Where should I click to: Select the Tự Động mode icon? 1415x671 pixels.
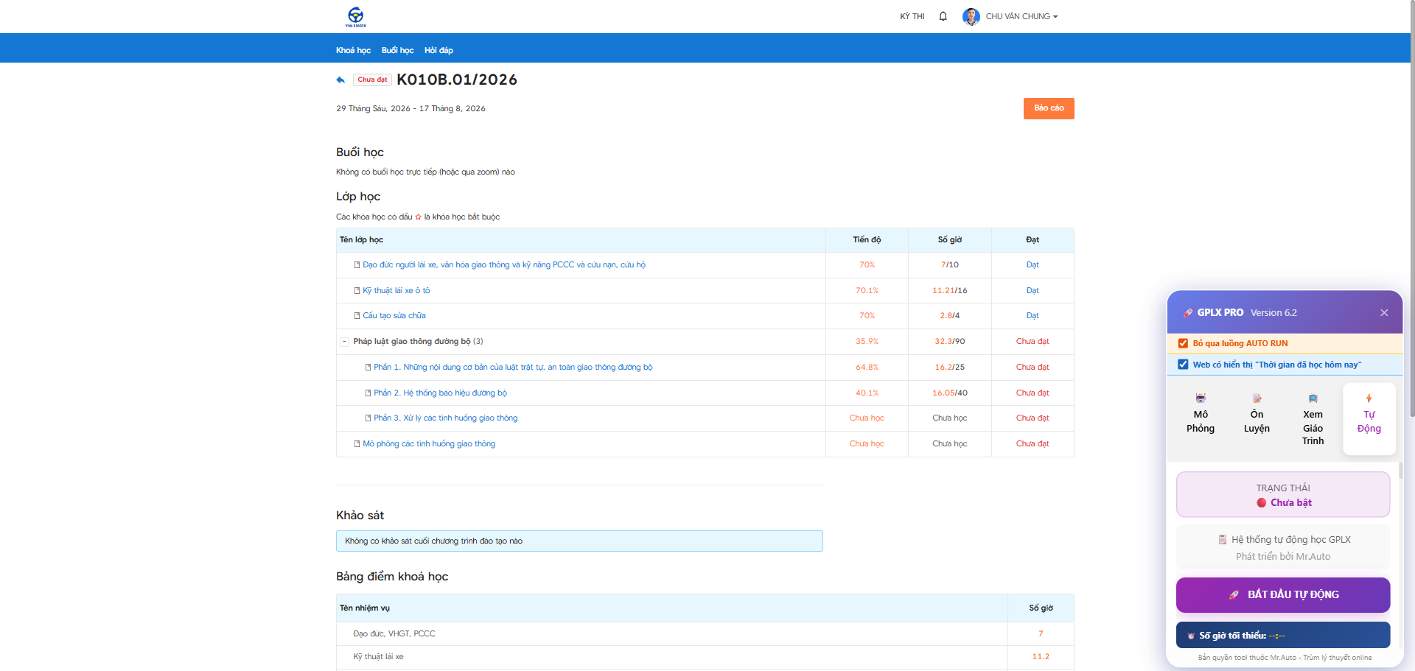[x=1369, y=398]
